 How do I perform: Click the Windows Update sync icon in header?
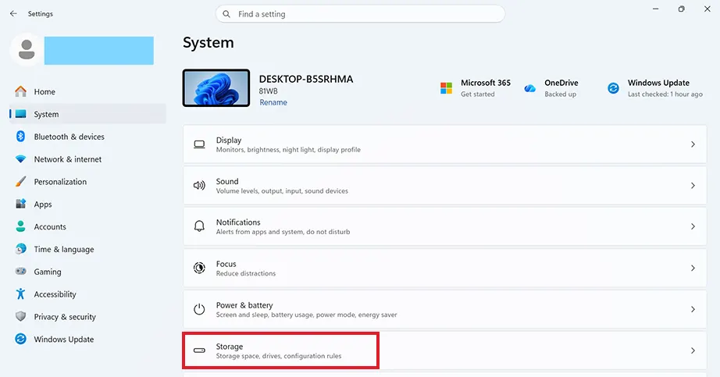point(613,87)
